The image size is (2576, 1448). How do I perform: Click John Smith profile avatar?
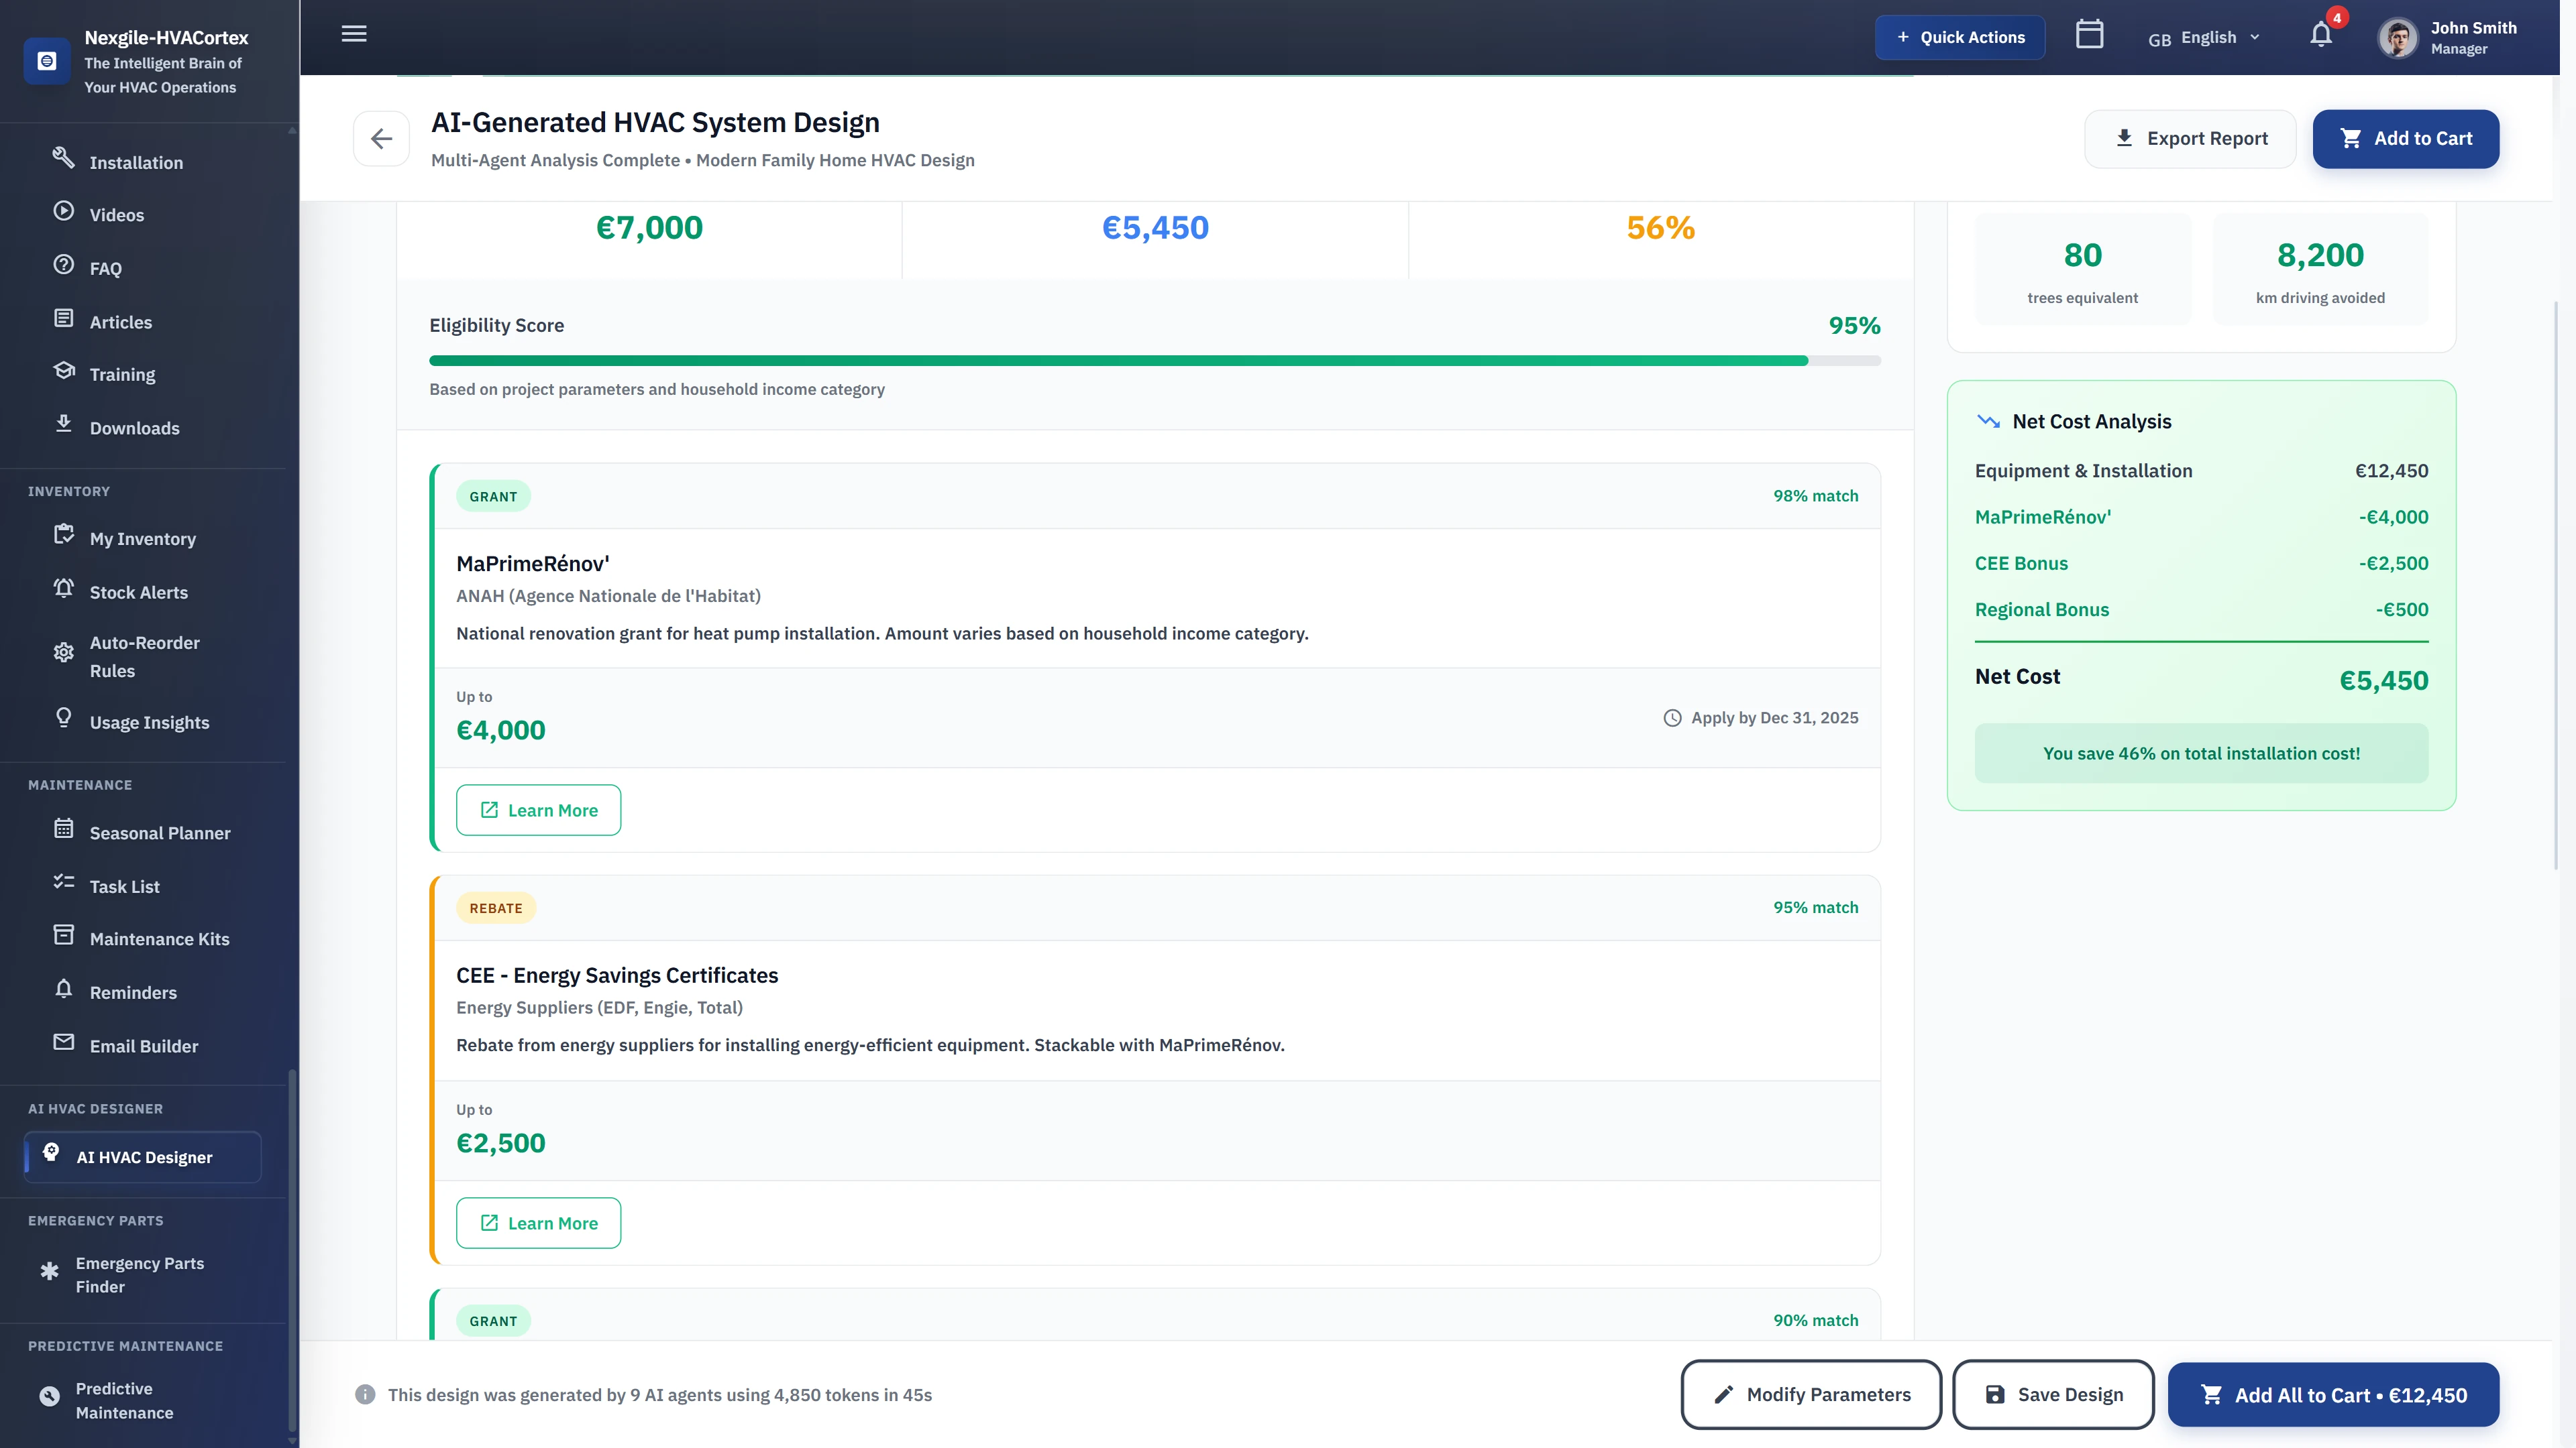coord(2397,38)
